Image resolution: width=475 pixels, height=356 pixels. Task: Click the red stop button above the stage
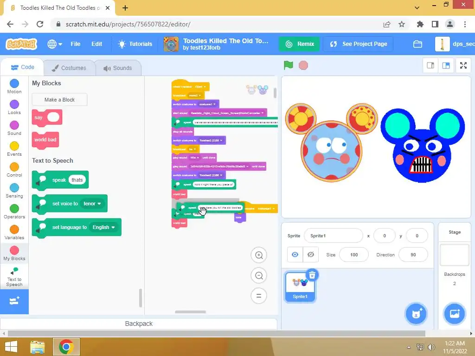(x=303, y=65)
